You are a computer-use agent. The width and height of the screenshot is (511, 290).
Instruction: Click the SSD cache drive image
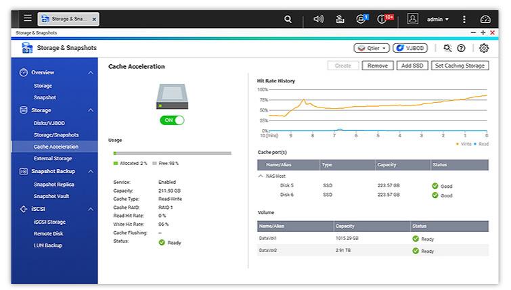[172, 97]
